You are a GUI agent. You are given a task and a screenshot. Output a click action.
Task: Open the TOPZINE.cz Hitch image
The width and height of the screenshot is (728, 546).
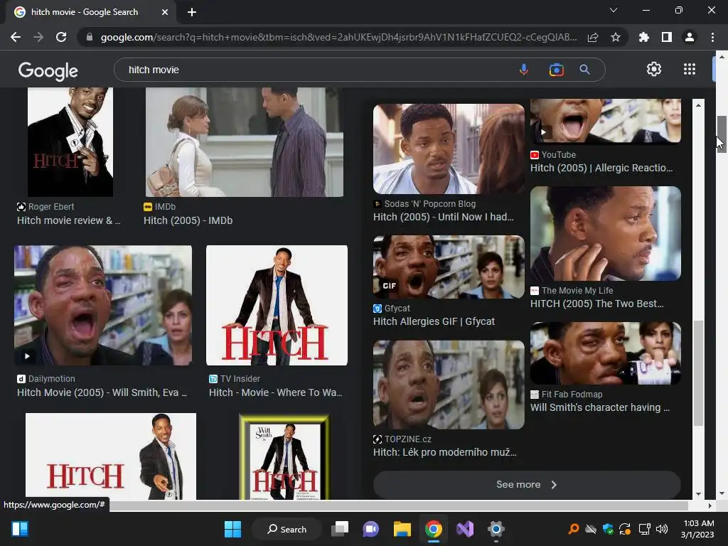449,385
